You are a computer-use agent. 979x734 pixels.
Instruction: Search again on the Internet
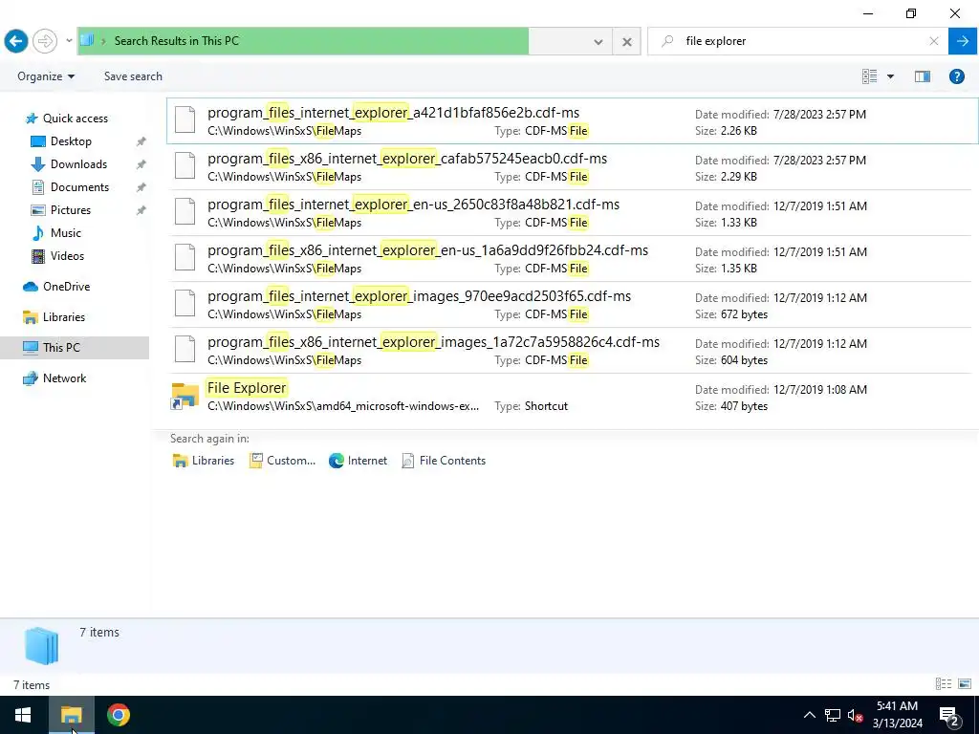(x=359, y=461)
